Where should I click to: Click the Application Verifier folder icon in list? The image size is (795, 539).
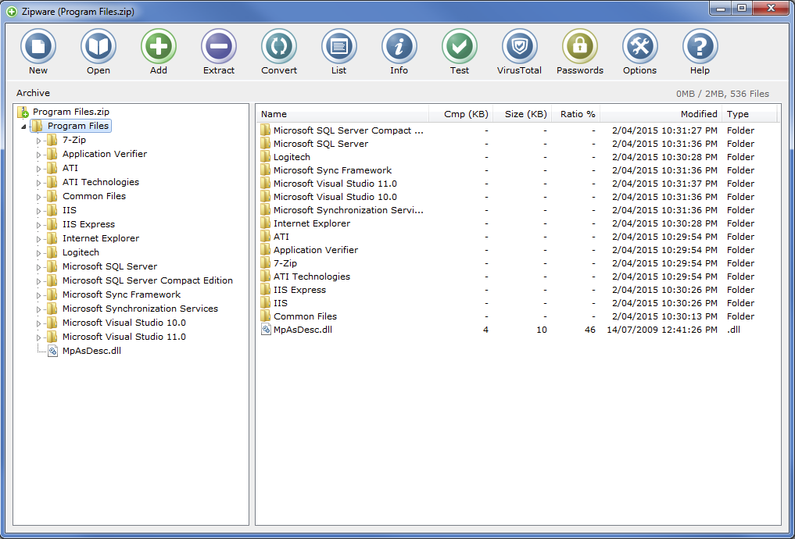click(x=266, y=250)
